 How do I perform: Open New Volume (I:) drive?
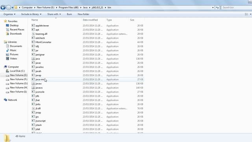point(19,92)
